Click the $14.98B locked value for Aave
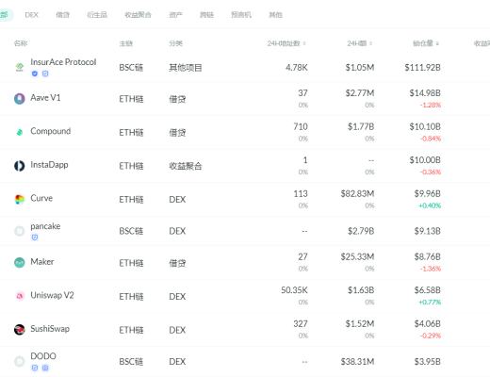 [x=425, y=93]
